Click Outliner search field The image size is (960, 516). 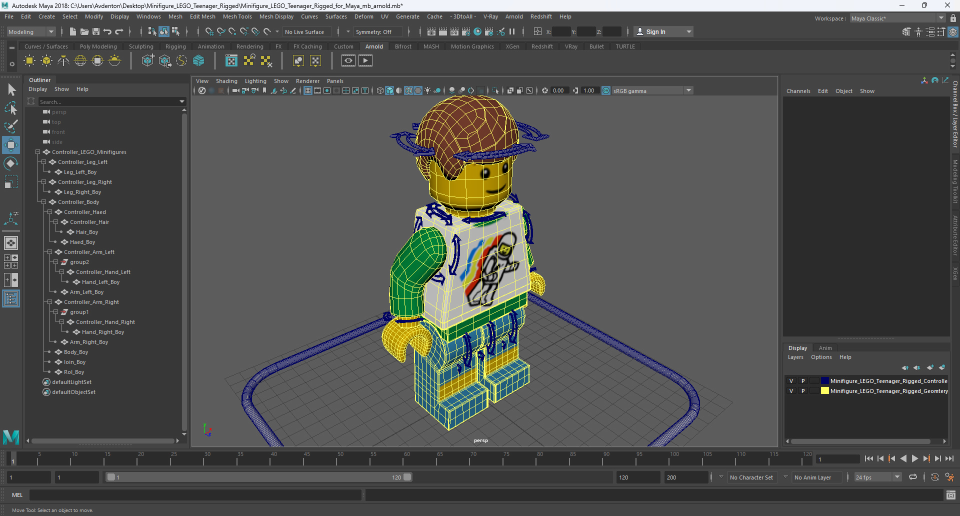click(108, 101)
